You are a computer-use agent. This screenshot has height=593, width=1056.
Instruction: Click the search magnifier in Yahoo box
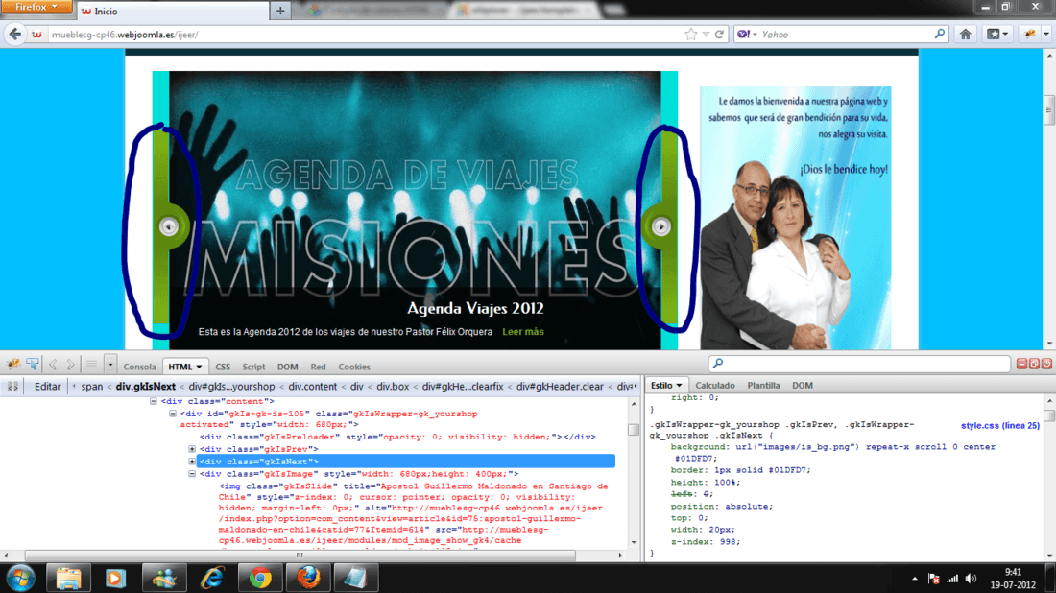[940, 34]
